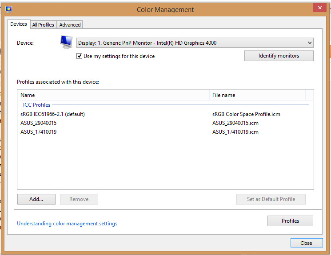Open Understanding color management settings link

point(67,224)
